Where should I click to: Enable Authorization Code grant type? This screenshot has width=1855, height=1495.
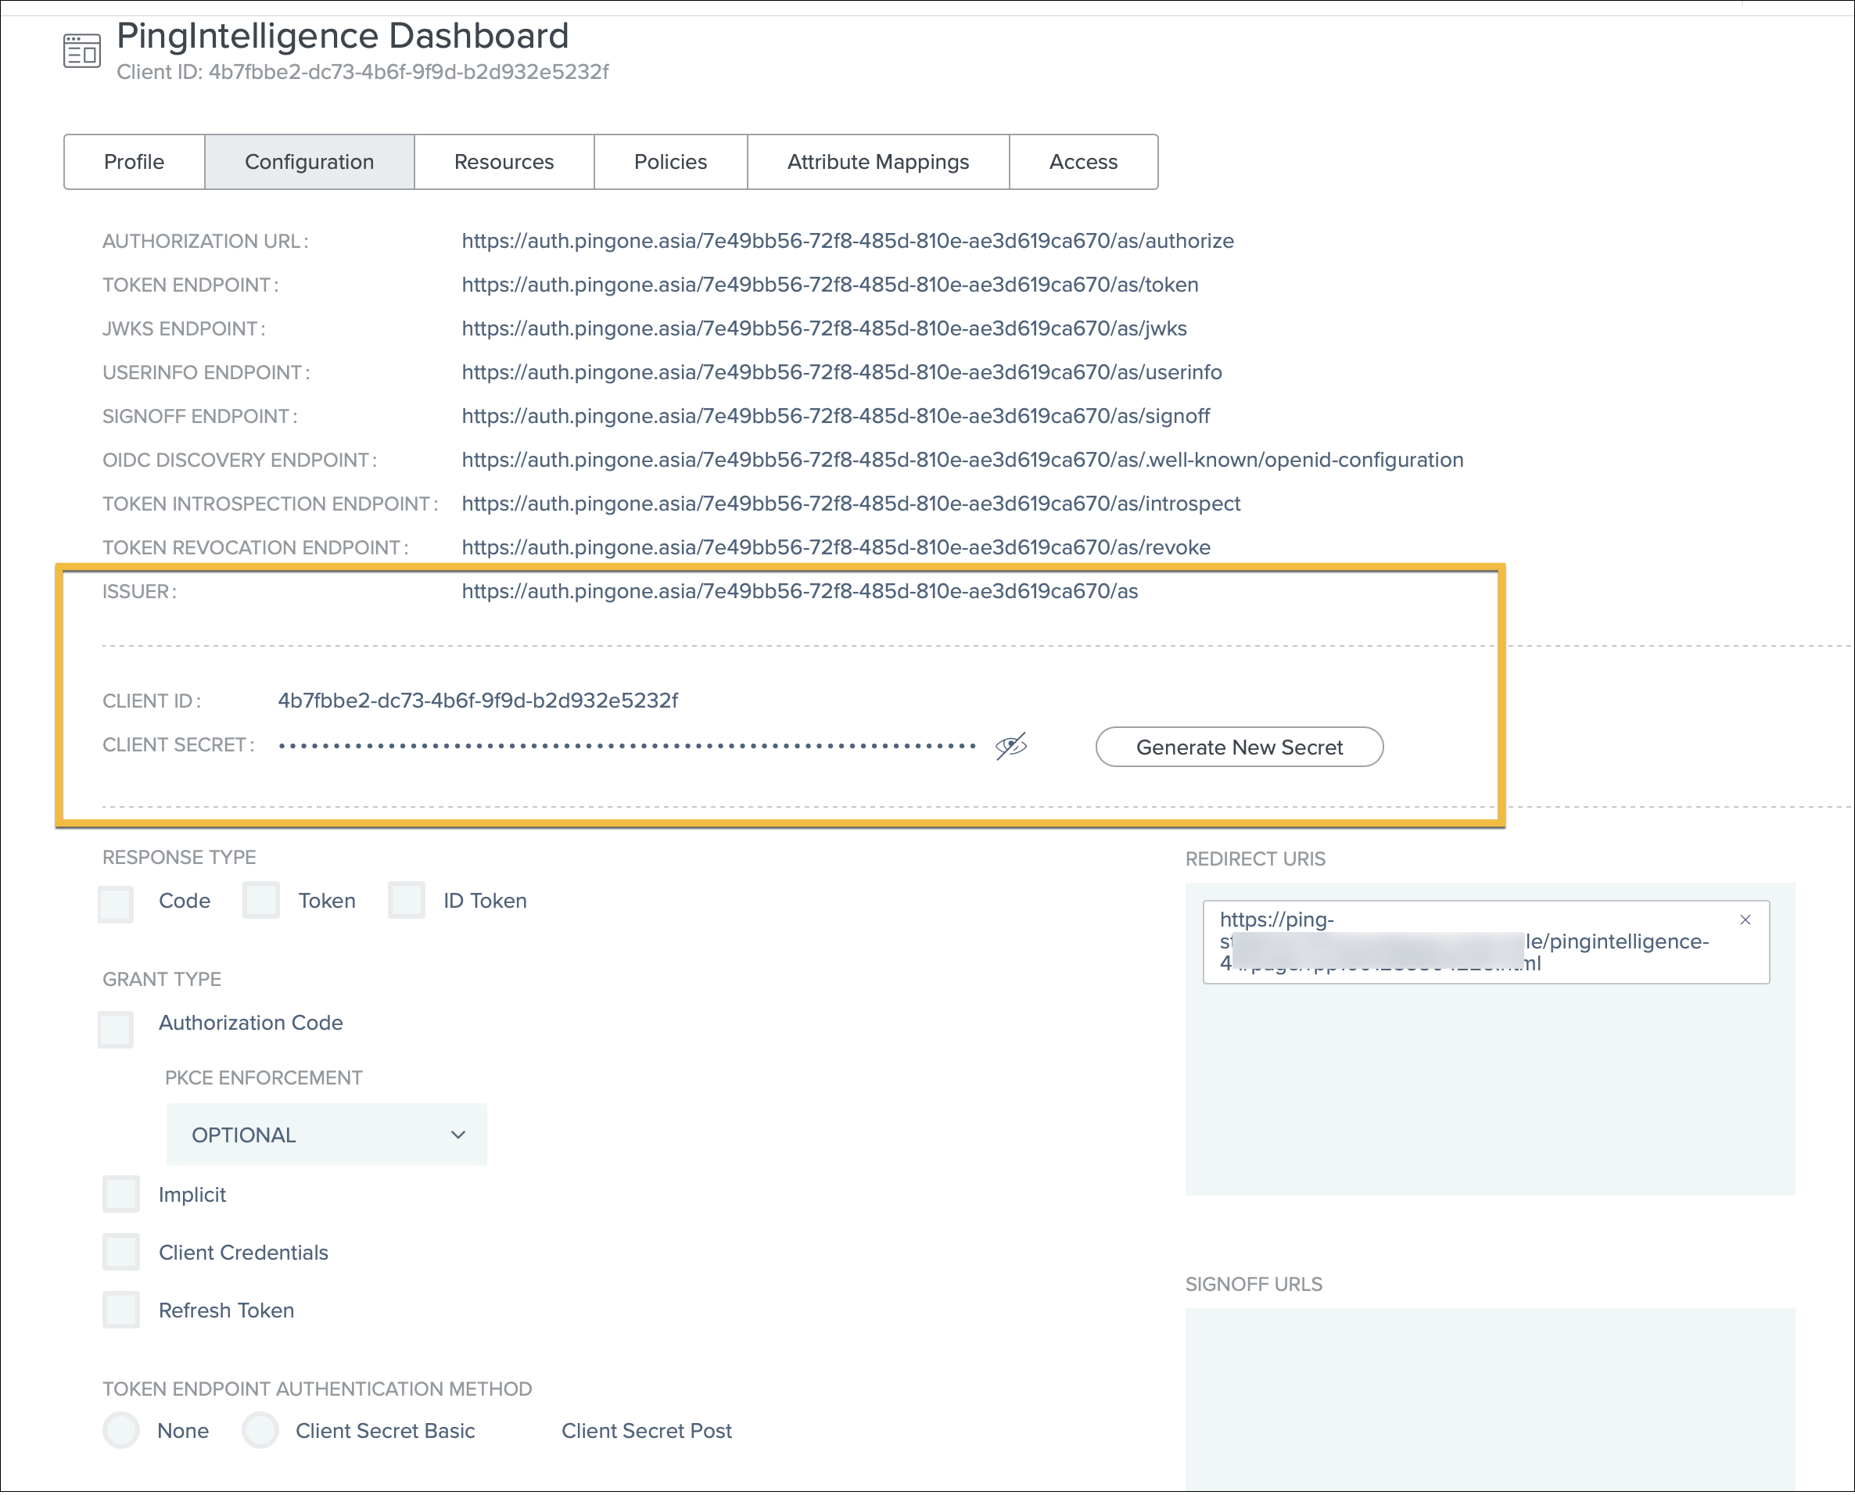point(117,1028)
